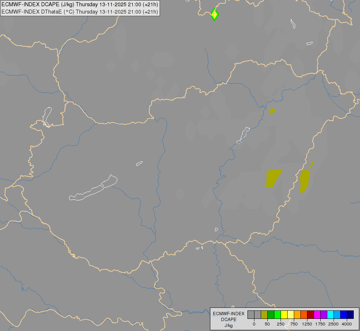The height and width of the screenshot is (331, 360).
Task: Click the legend value 750
Action: point(294,324)
